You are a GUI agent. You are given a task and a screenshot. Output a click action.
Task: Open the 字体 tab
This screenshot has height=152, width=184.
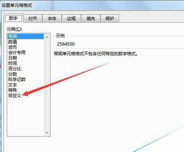click(52, 18)
